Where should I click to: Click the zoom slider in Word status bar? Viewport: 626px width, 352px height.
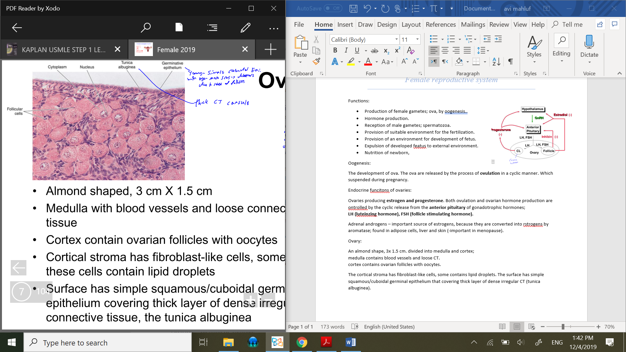pyautogui.click(x=563, y=327)
